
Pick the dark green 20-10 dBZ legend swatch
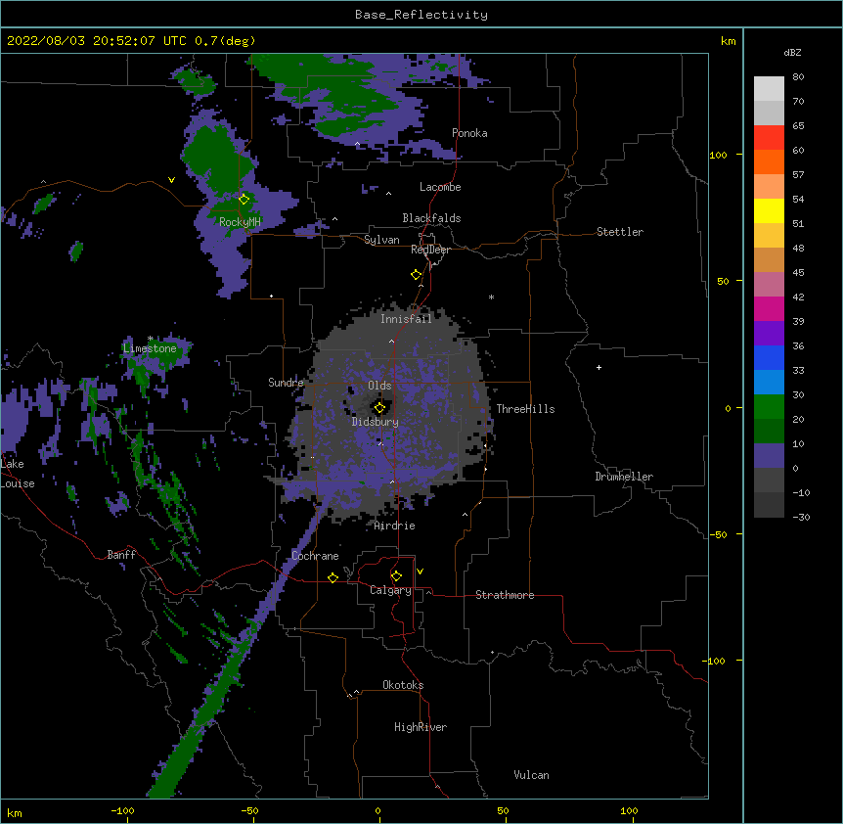[769, 432]
